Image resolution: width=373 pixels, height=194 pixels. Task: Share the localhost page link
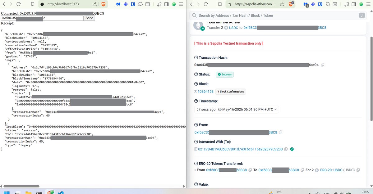(94, 4)
